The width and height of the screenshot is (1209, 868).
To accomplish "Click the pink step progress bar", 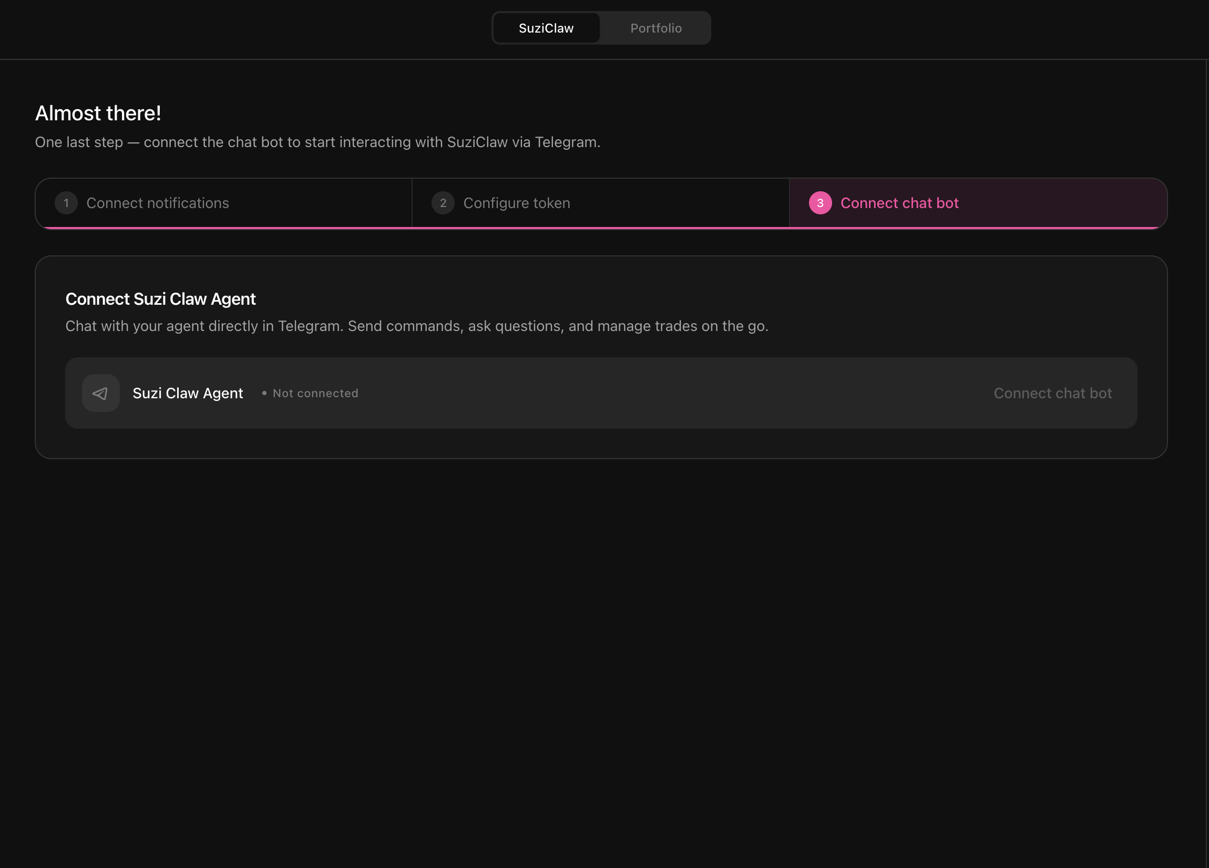I will (601, 228).
